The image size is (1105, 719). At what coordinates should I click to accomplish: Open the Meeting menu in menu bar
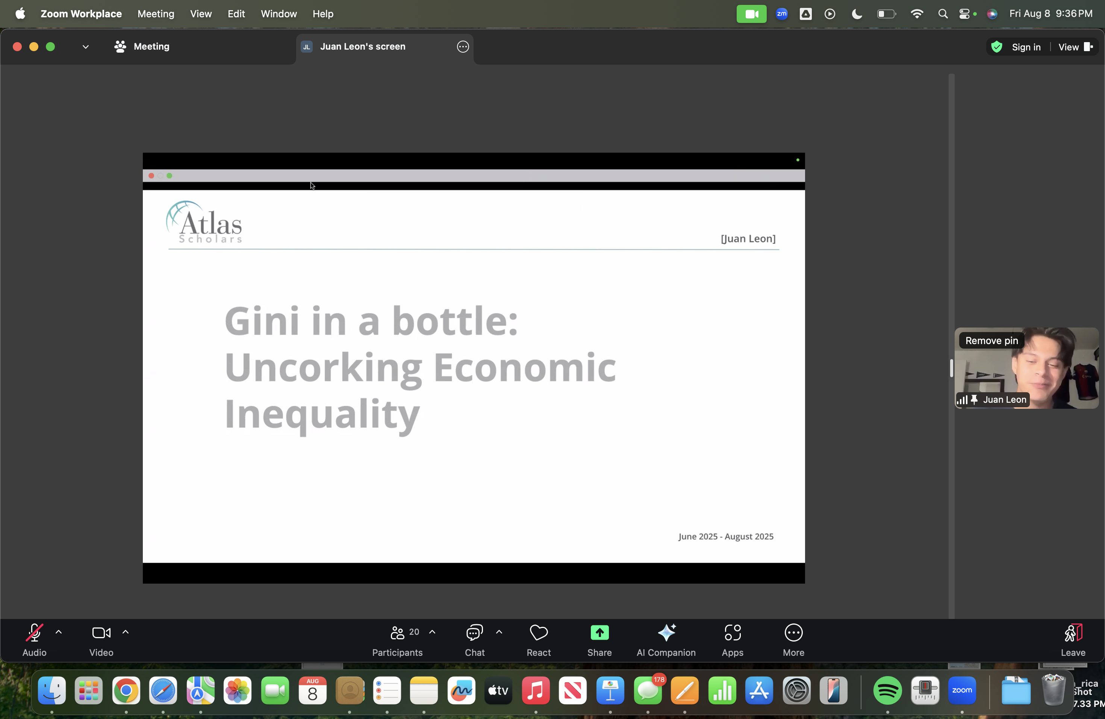click(156, 14)
